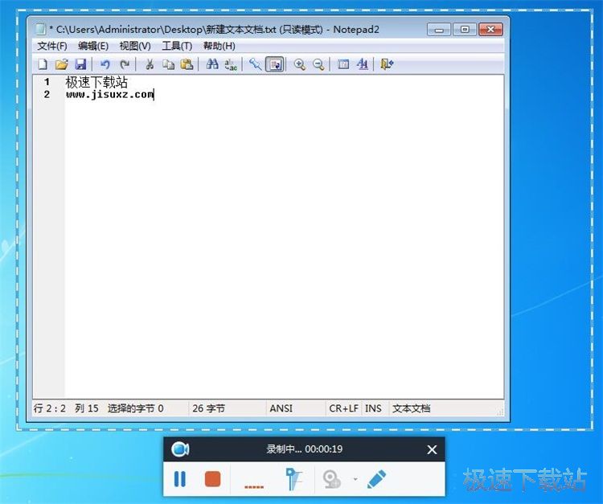Image resolution: width=603 pixels, height=504 pixels.
Task: Click the Zoom out magnifier icon
Action: [x=318, y=64]
